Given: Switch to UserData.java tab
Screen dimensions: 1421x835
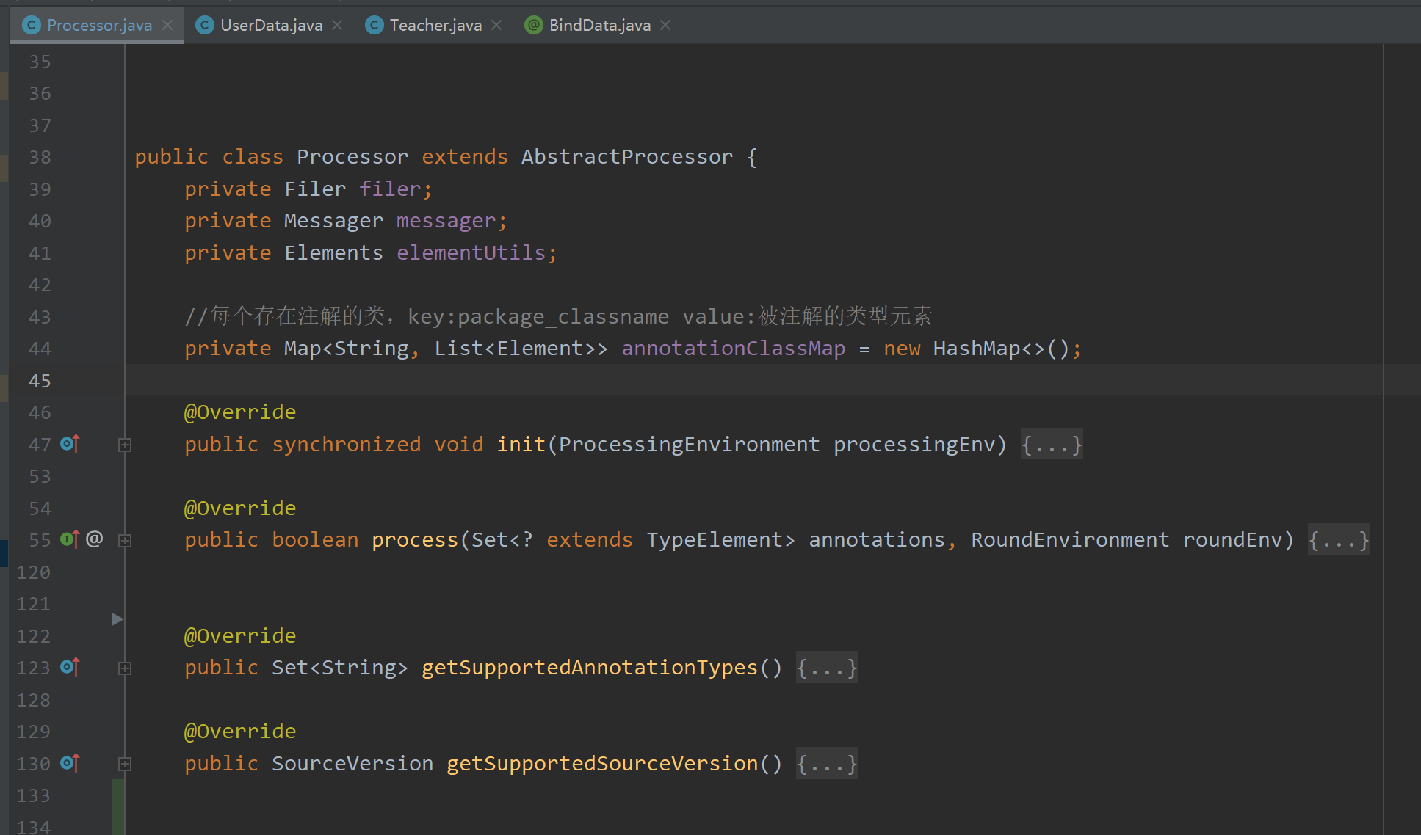Looking at the screenshot, I should click(x=271, y=26).
